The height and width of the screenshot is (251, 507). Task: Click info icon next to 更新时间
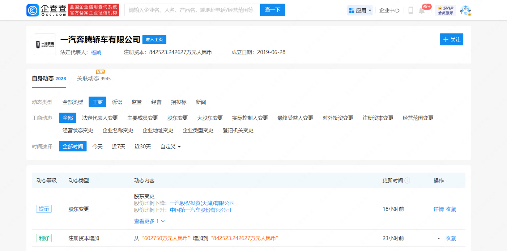[x=407, y=181]
